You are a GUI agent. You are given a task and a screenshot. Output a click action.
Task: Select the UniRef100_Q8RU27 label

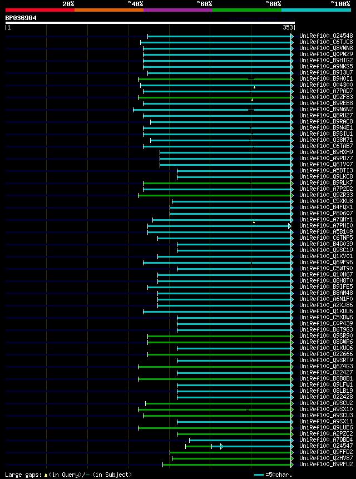pyautogui.click(x=326, y=115)
